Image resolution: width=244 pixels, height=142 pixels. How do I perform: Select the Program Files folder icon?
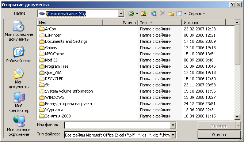[x=42, y=66]
